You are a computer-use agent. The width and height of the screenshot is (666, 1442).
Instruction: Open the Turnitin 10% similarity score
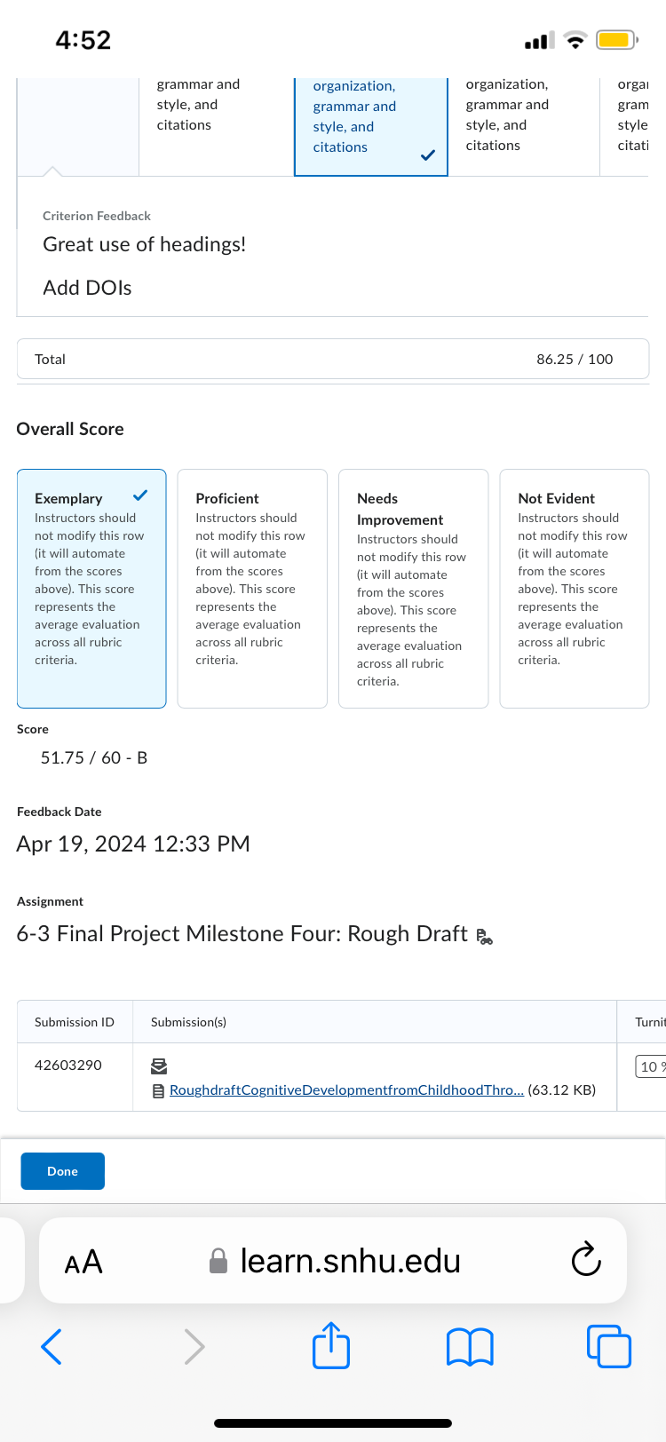point(651,1066)
